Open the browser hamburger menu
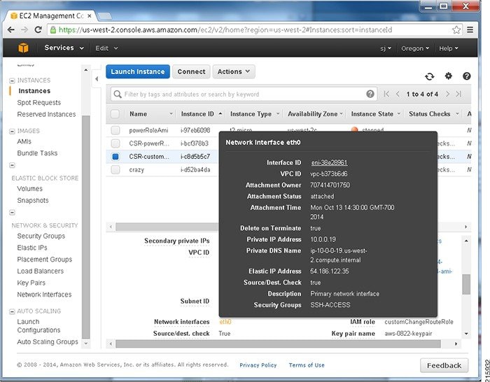490x382 pixels. pos(470,29)
